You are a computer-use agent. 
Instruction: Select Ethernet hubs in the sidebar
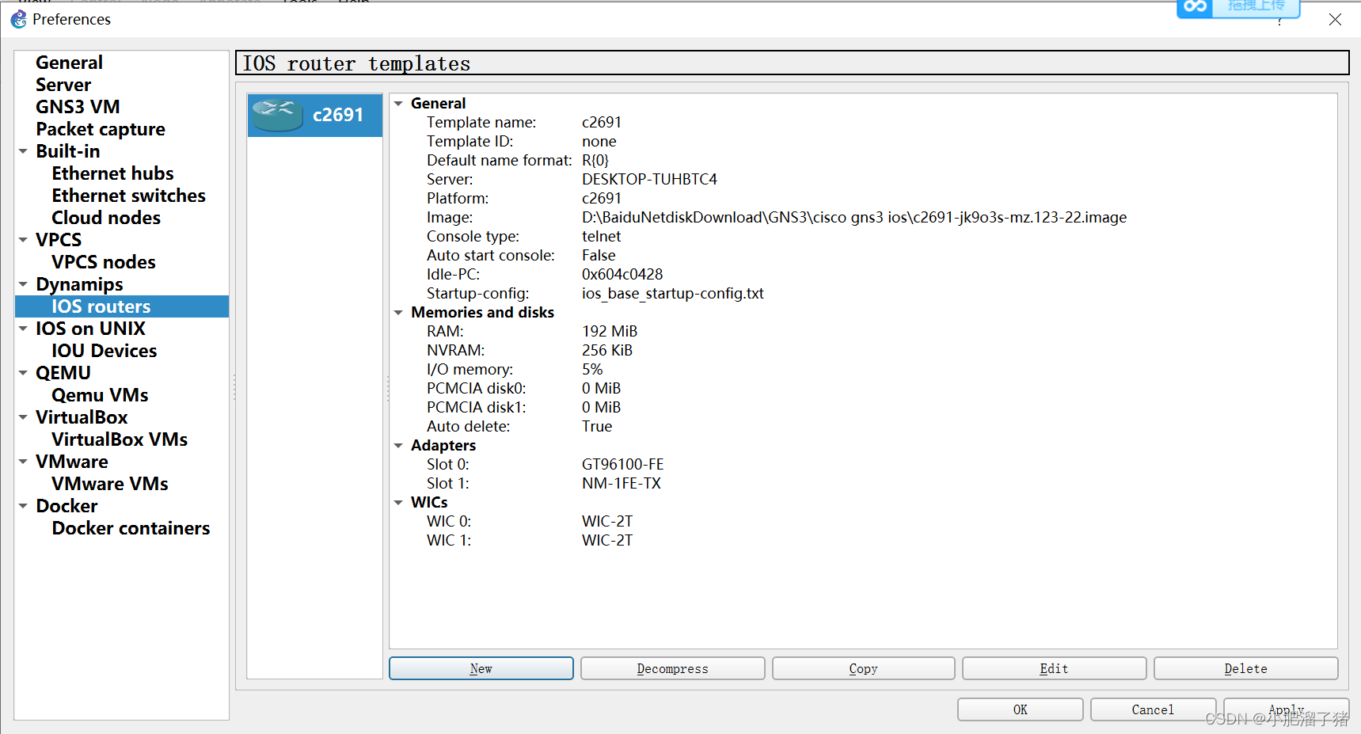click(x=112, y=173)
